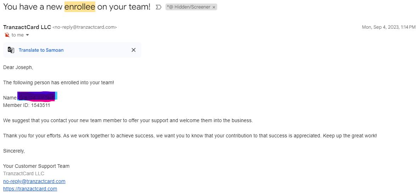Dismiss the translation banner
The width and height of the screenshot is (416, 194).
point(134,50)
